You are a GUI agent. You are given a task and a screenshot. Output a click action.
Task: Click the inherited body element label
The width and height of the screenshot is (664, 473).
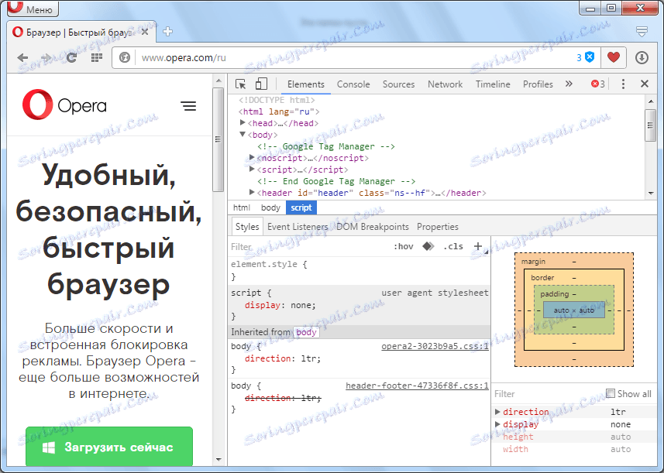(307, 332)
